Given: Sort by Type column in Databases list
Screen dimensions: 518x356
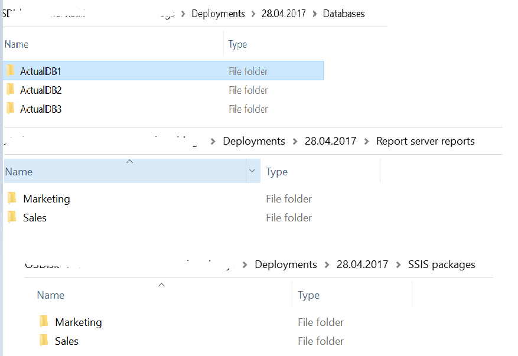Looking at the screenshot, I should click(x=237, y=44).
